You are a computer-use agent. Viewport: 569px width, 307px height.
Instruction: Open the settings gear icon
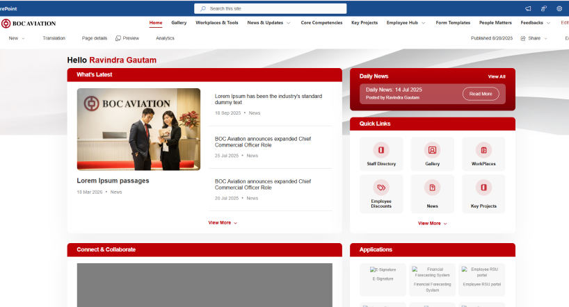559,8
